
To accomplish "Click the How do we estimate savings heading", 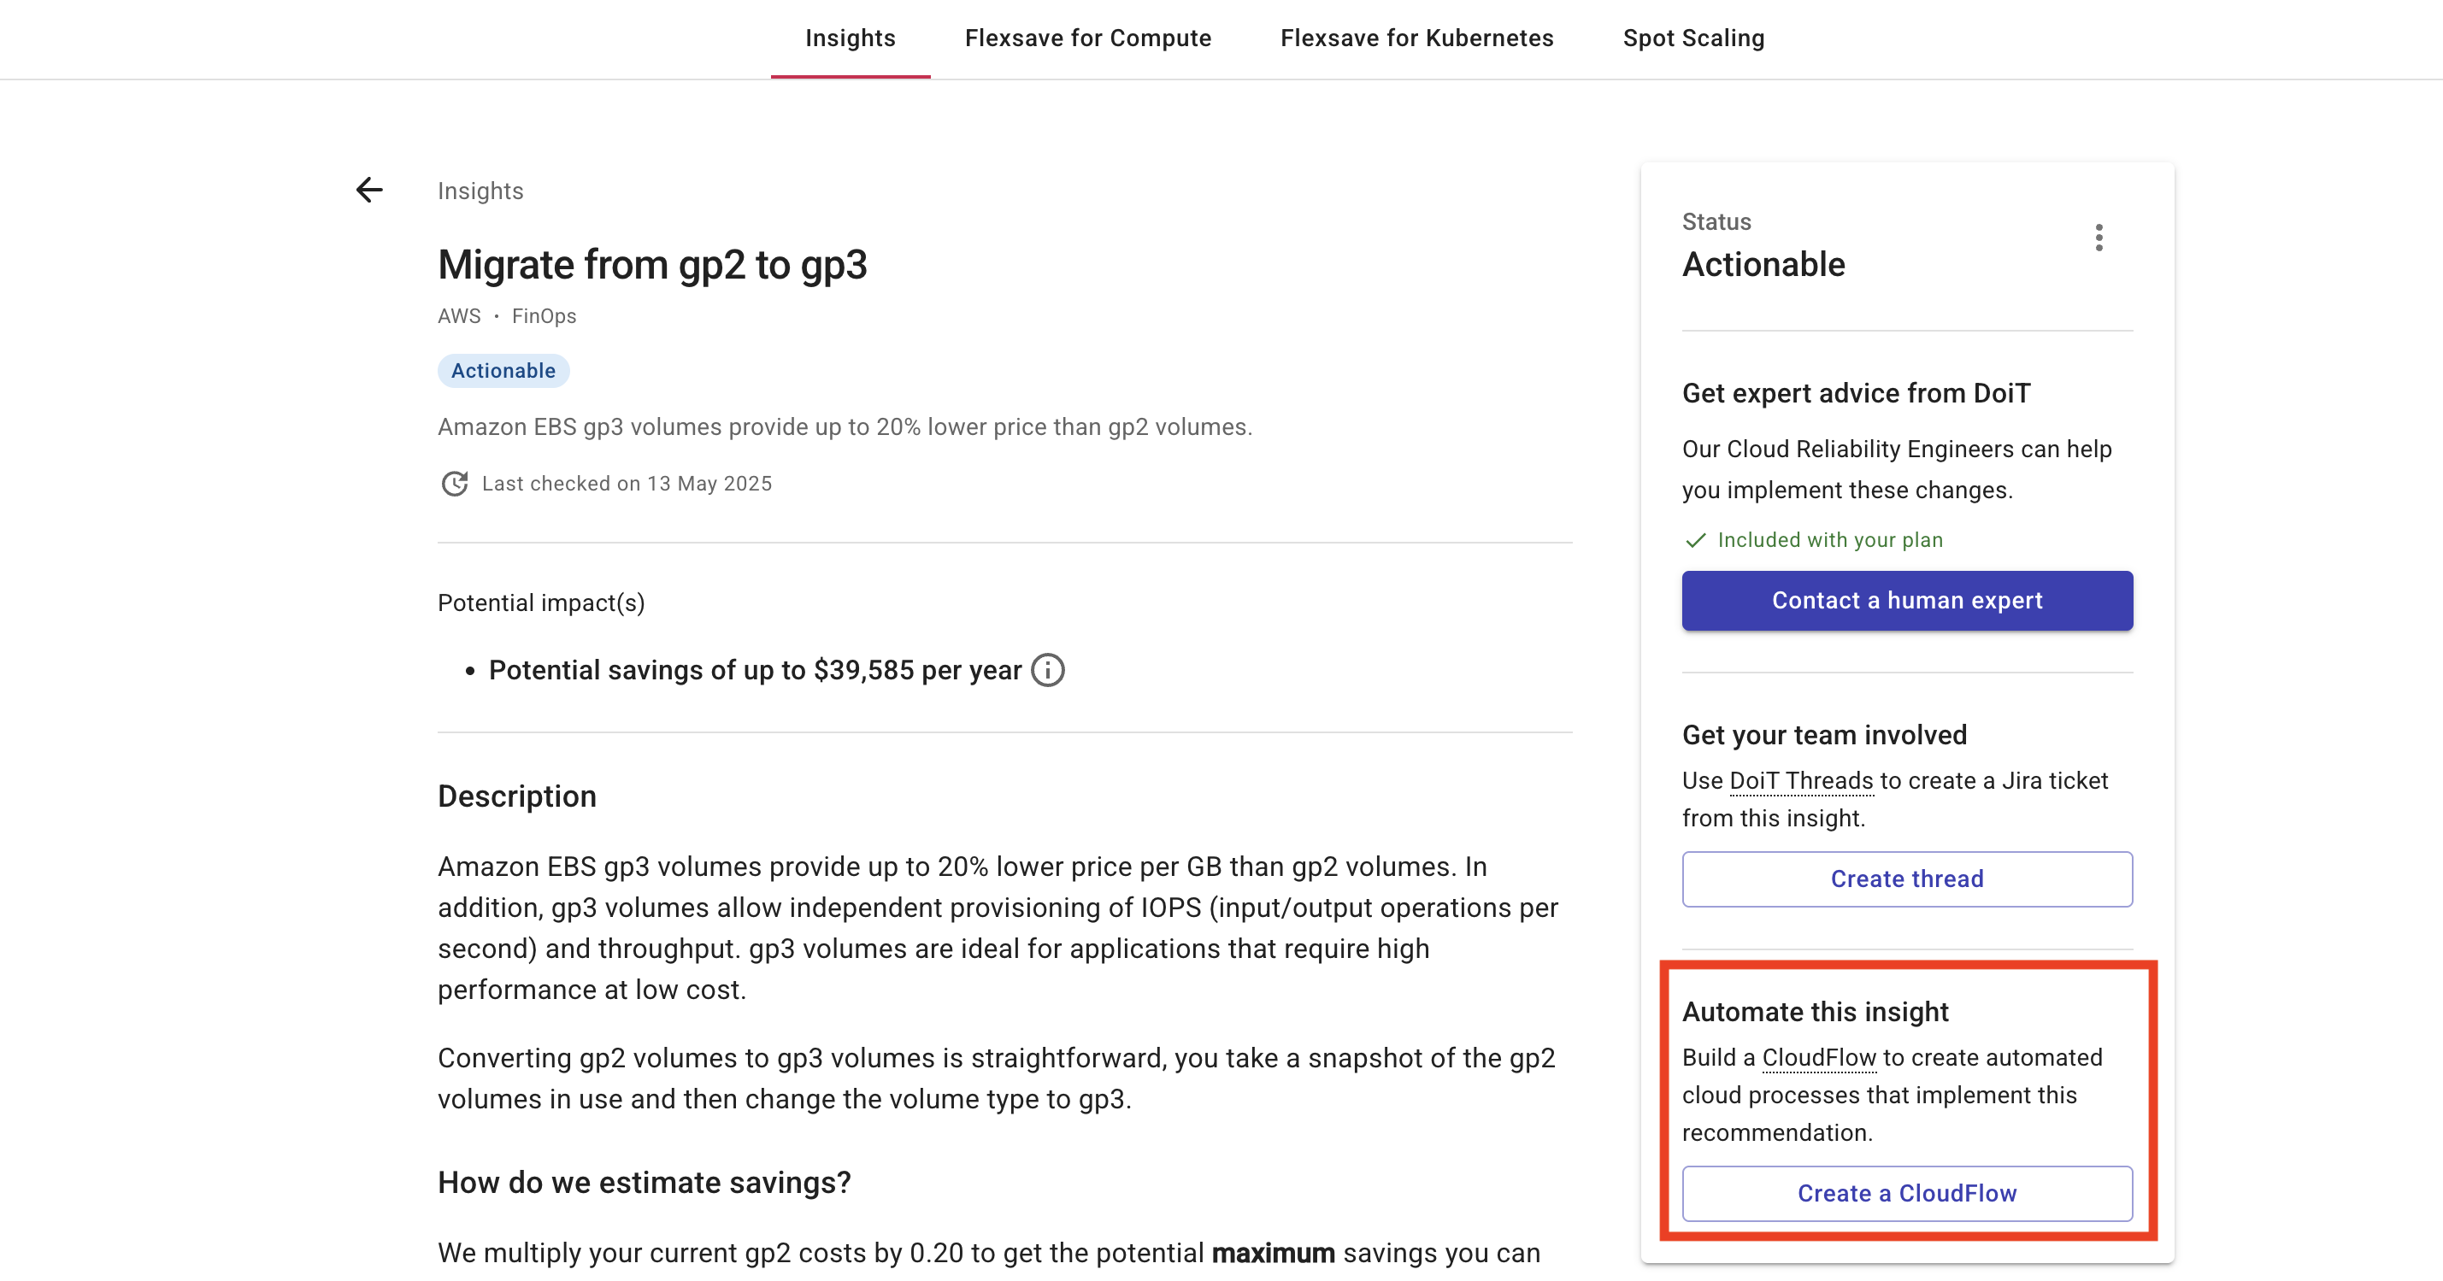I will (644, 1183).
